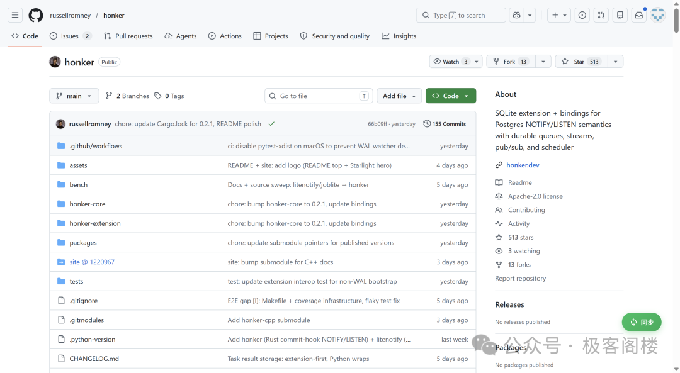The image size is (680, 373).
Task: View the 0 Tags link
Action: [169, 96]
